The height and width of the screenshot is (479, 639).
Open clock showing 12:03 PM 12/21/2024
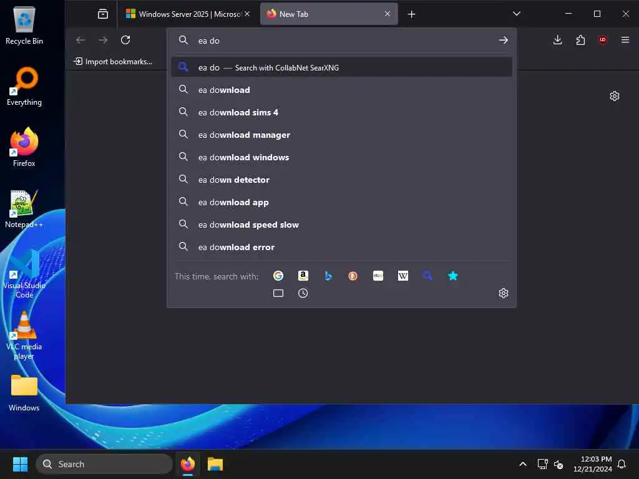click(x=592, y=464)
